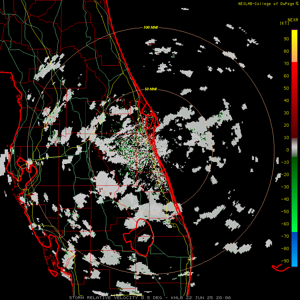Select the -20 value on the velocity scale

pos(285,174)
